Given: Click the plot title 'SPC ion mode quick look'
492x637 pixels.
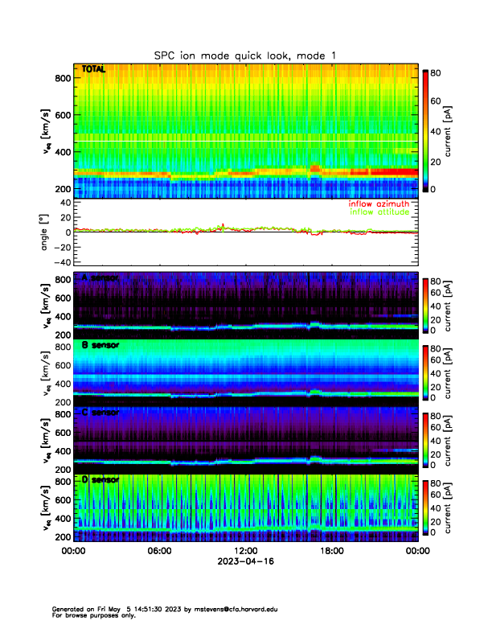Looking at the screenshot, I should (245, 55).
